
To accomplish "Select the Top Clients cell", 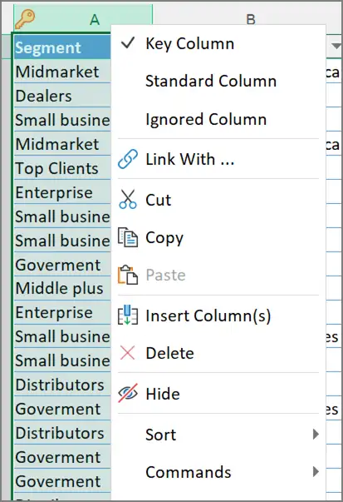I will [x=62, y=167].
